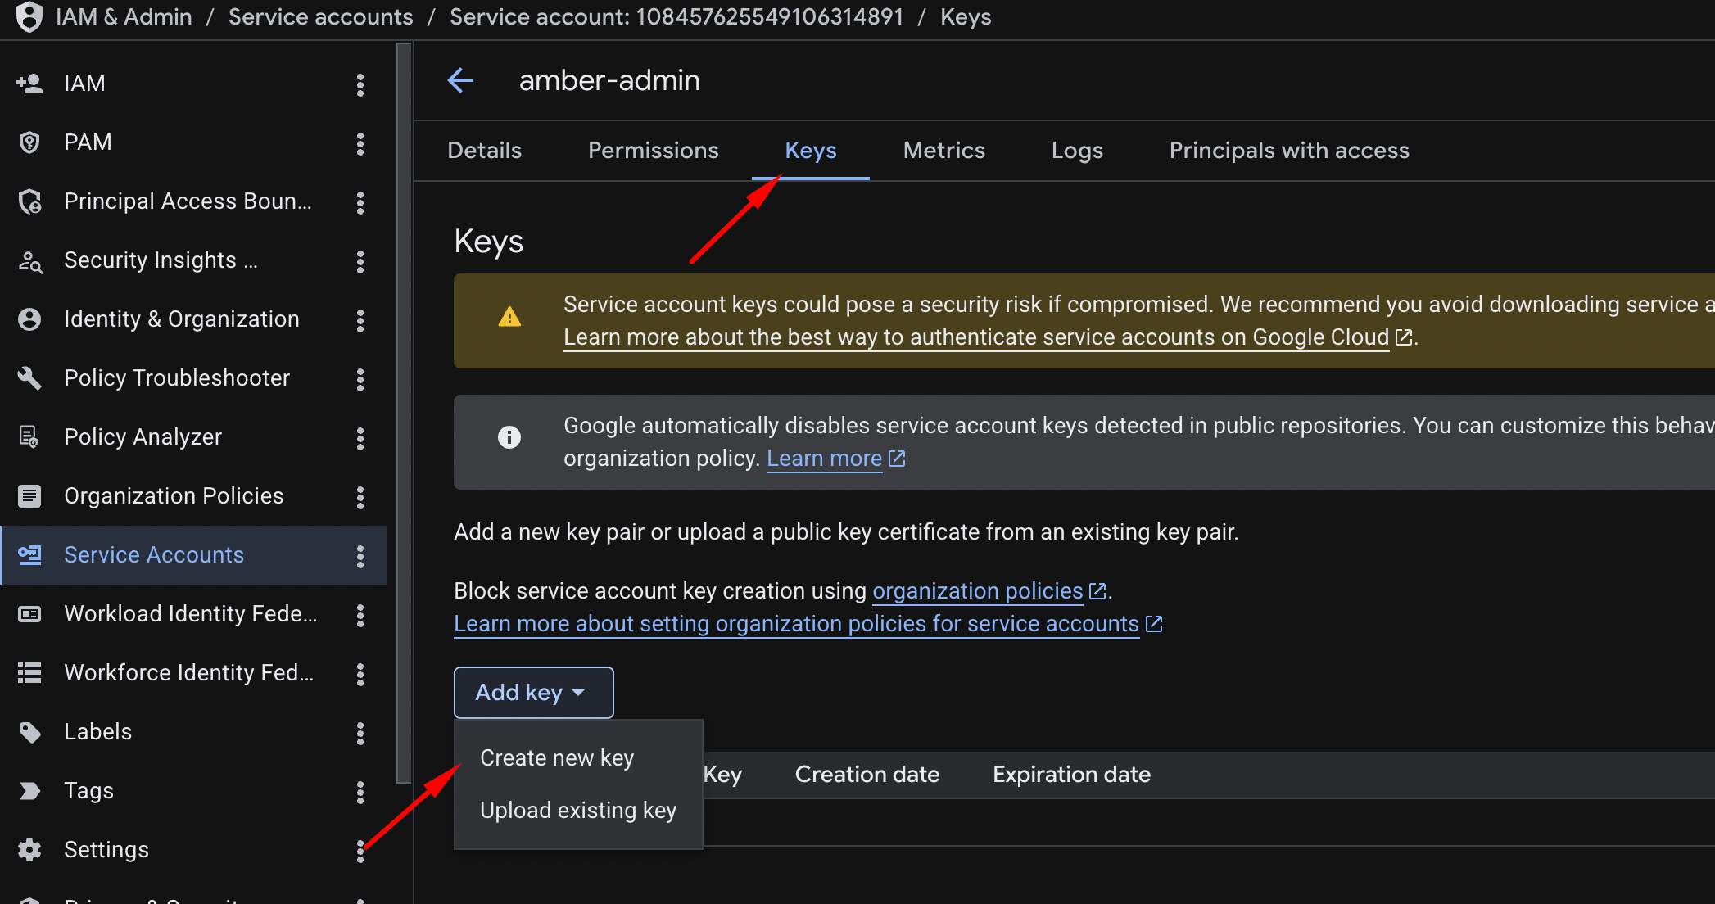Open three-dot menu for Labels
Screen dimensions: 1715x904
tap(360, 732)
